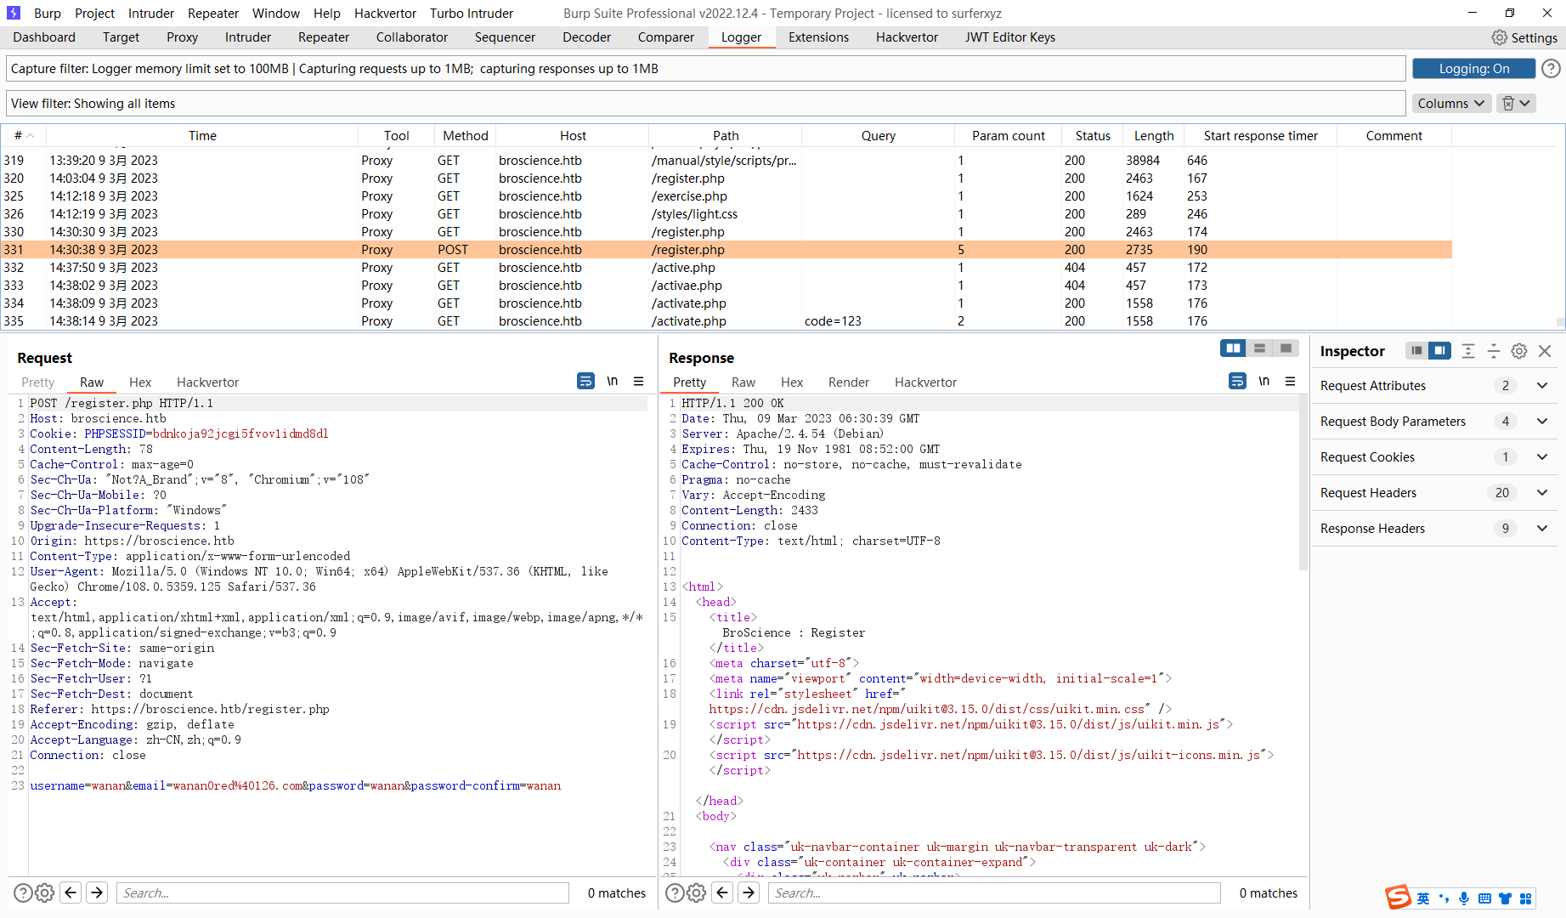Open Sogou skin shirt icon
The width and height of the screenshot is (1566, 918).
pyautogui.click(x=1505, y=898)
